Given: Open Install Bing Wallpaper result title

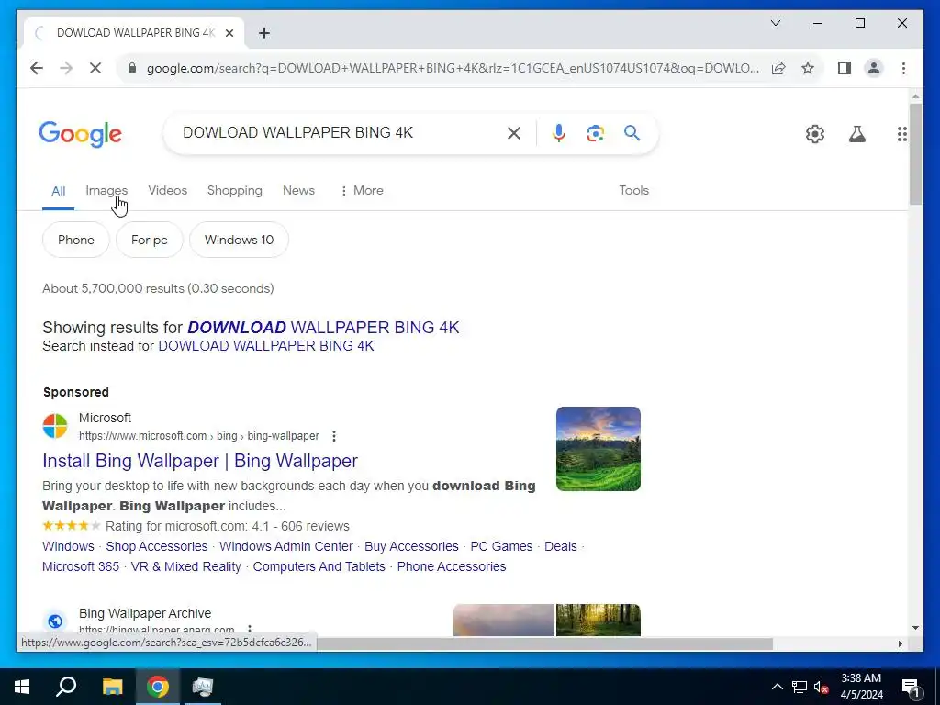Looking at the screenshot, I should click(x=200, y=461).
